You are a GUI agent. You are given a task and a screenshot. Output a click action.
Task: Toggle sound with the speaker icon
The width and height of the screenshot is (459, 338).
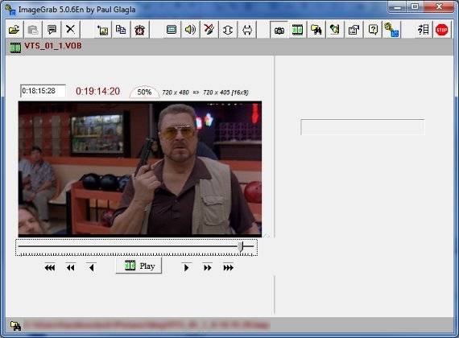coord(190,30)
